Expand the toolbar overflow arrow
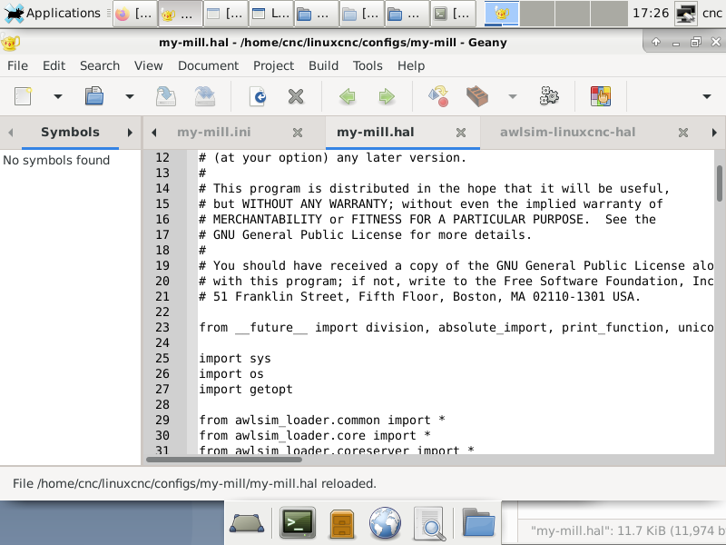 click(x=707, y=96)
